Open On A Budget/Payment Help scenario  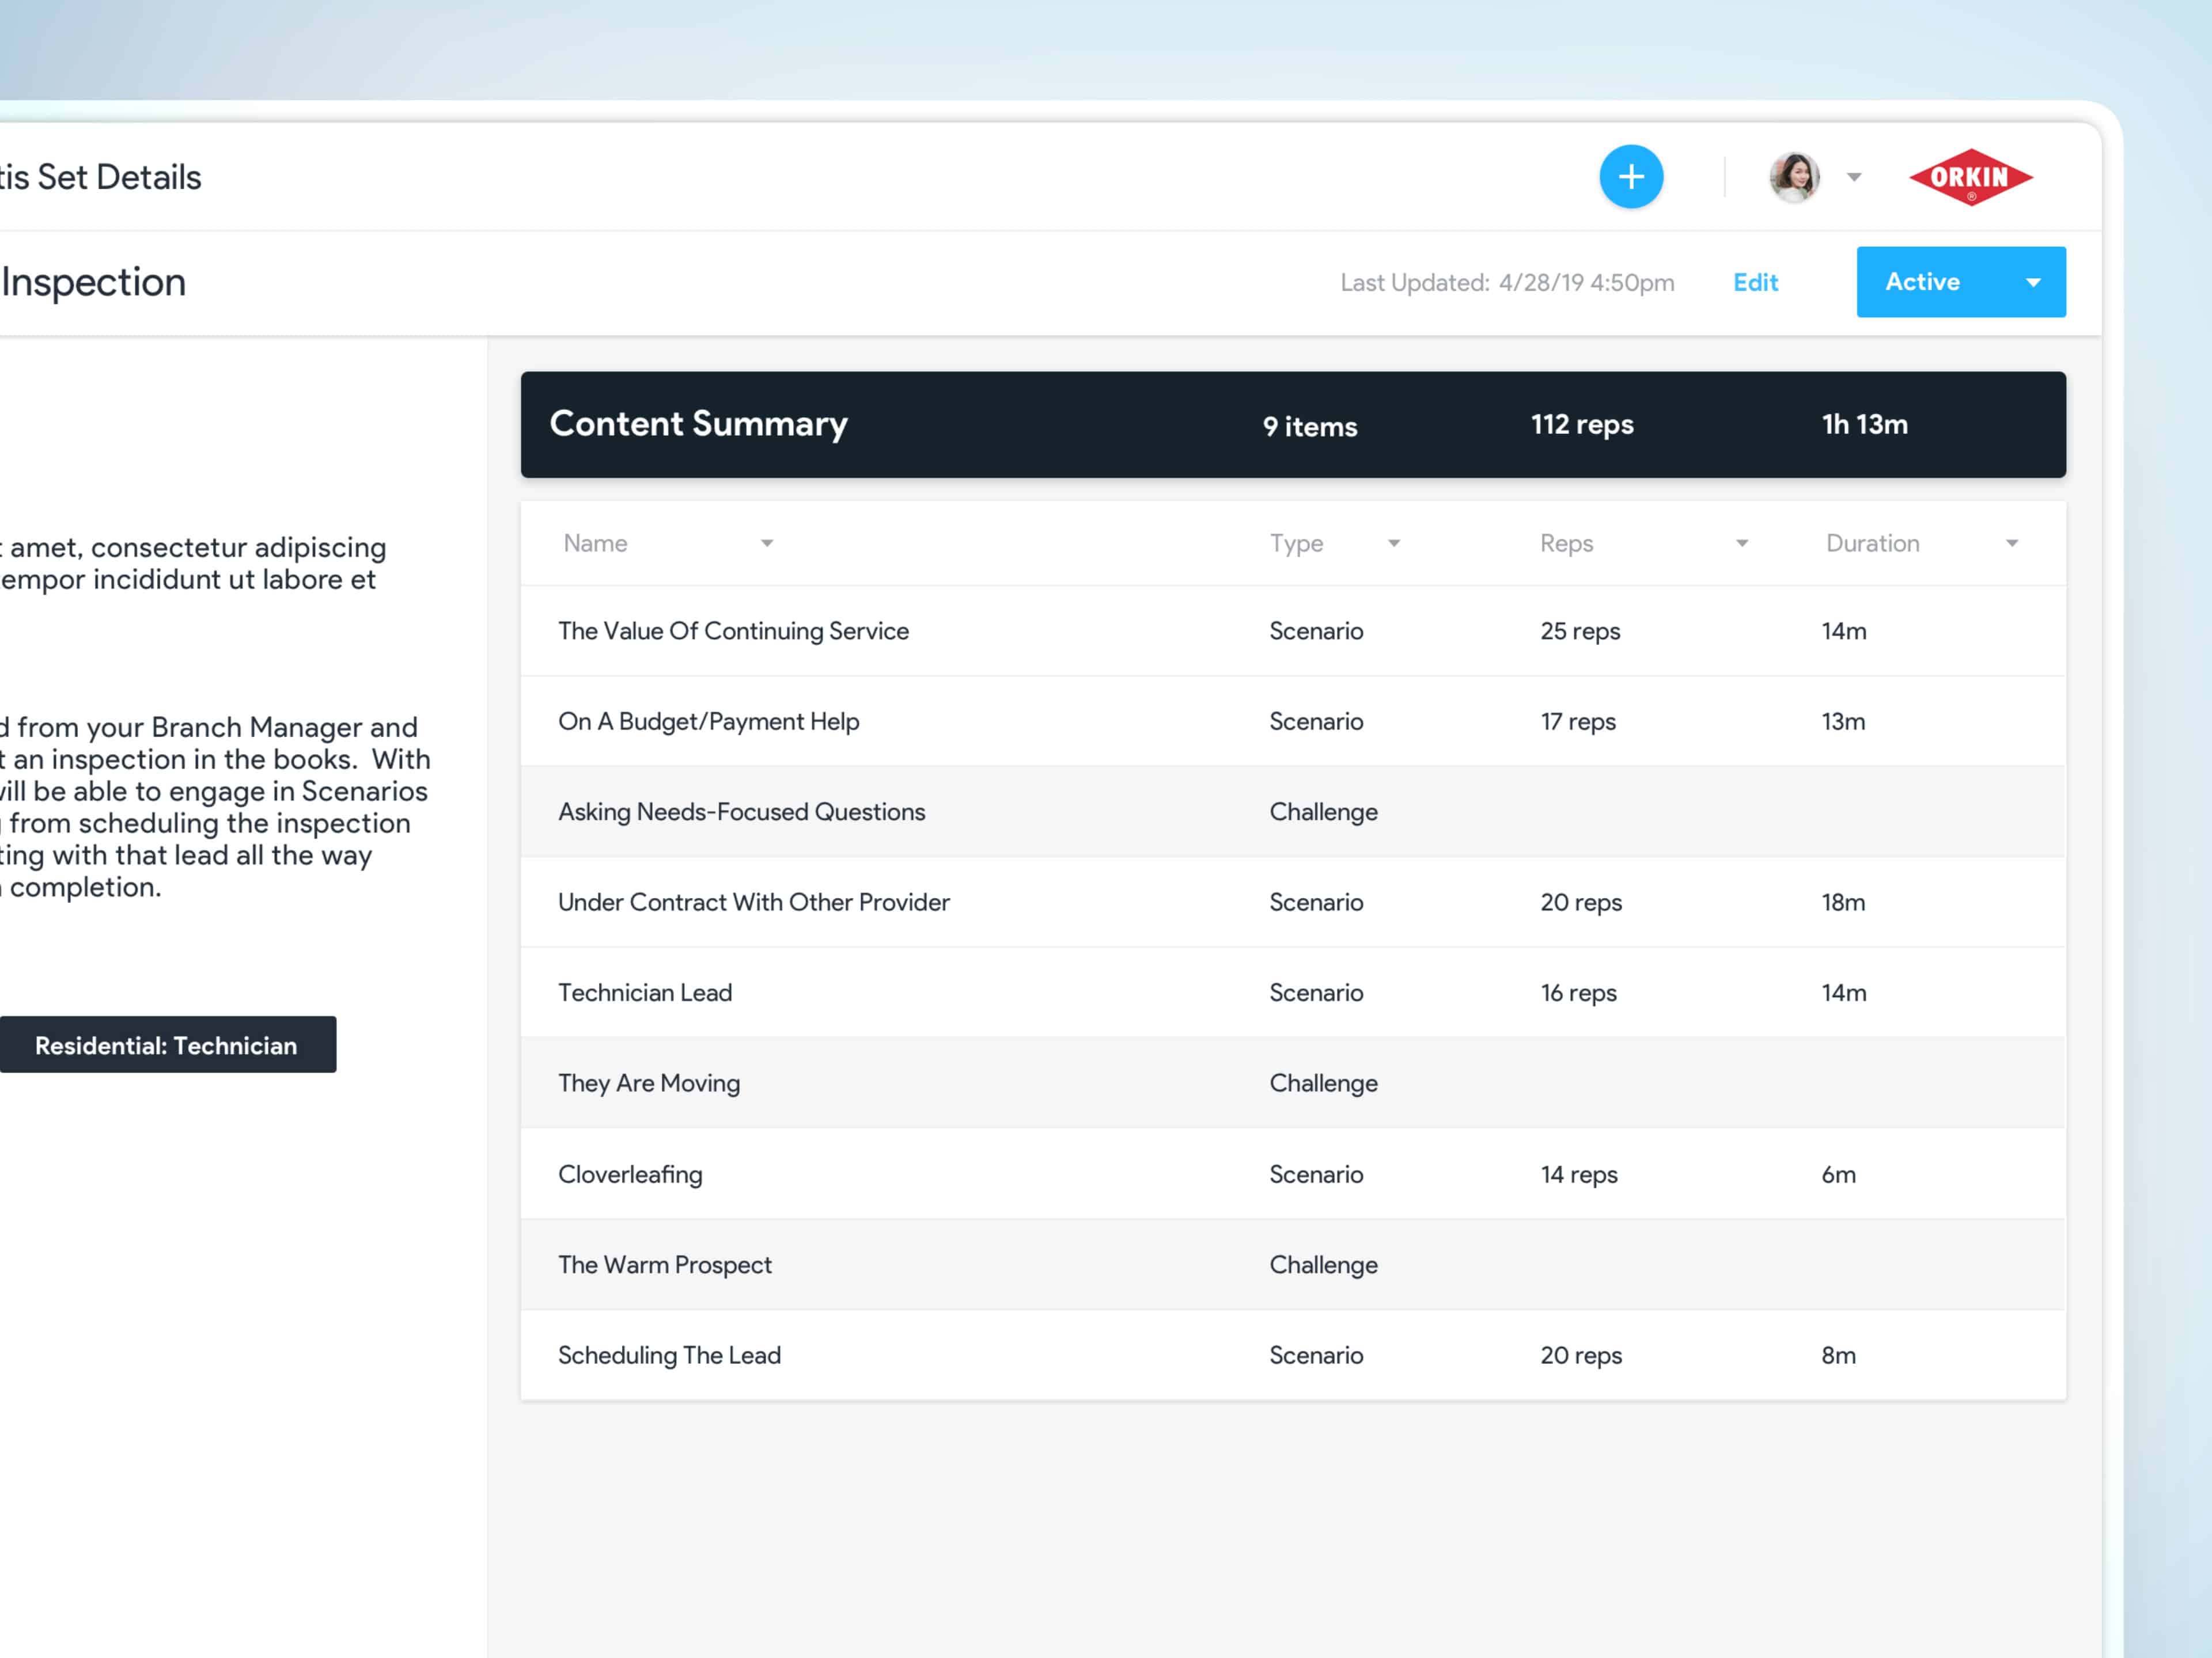(708, 721)
